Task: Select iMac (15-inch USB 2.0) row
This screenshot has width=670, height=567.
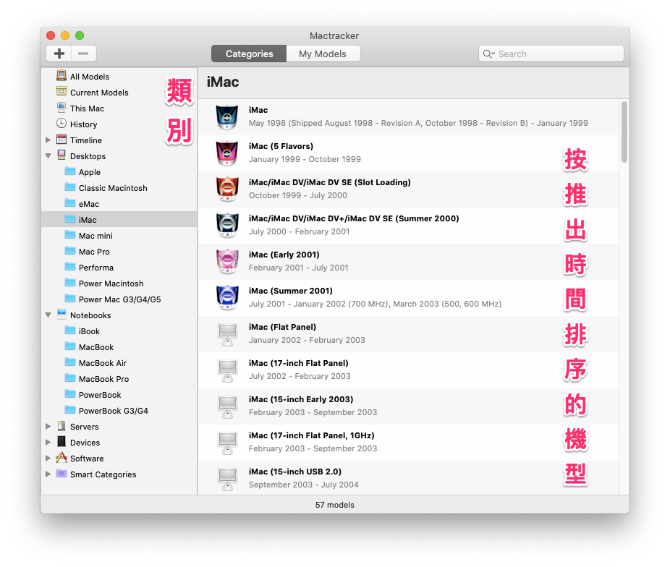Action: point(409,478)
